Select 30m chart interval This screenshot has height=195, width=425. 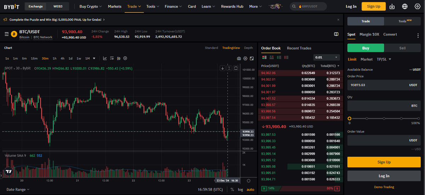coord(45,58)
